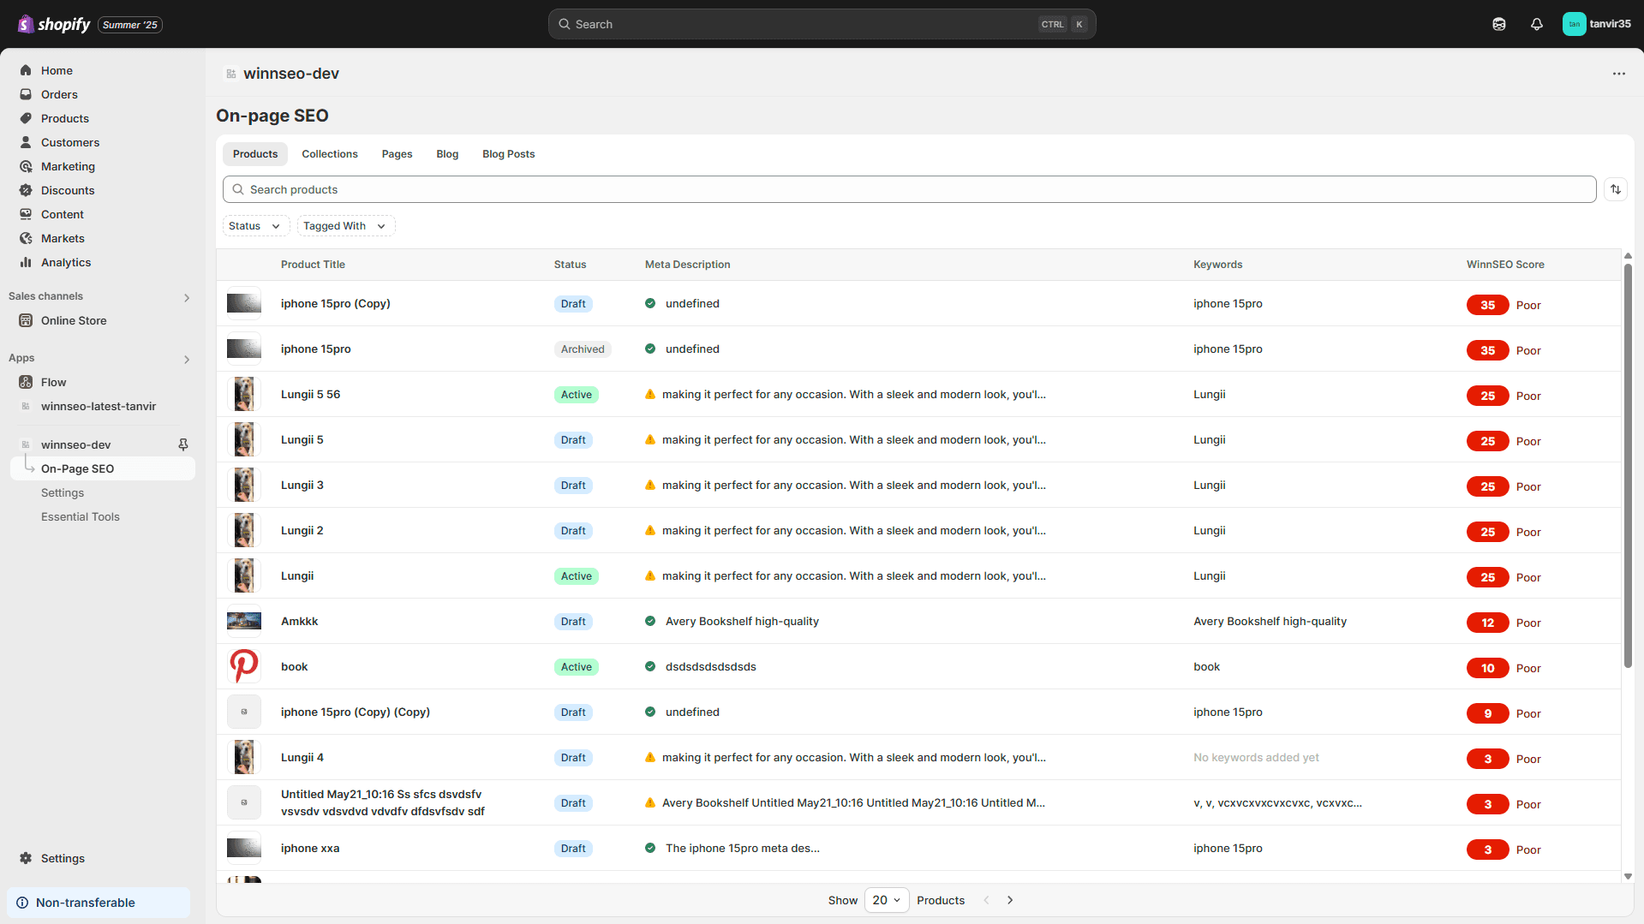
Task: Click the Shopify logo
Action: coord(55,24)
